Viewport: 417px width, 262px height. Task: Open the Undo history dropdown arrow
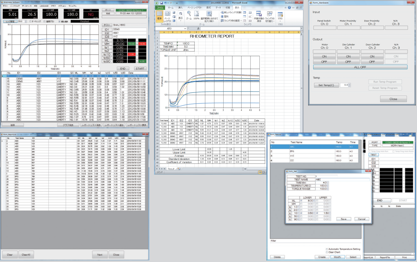click(x=168, y=3)
